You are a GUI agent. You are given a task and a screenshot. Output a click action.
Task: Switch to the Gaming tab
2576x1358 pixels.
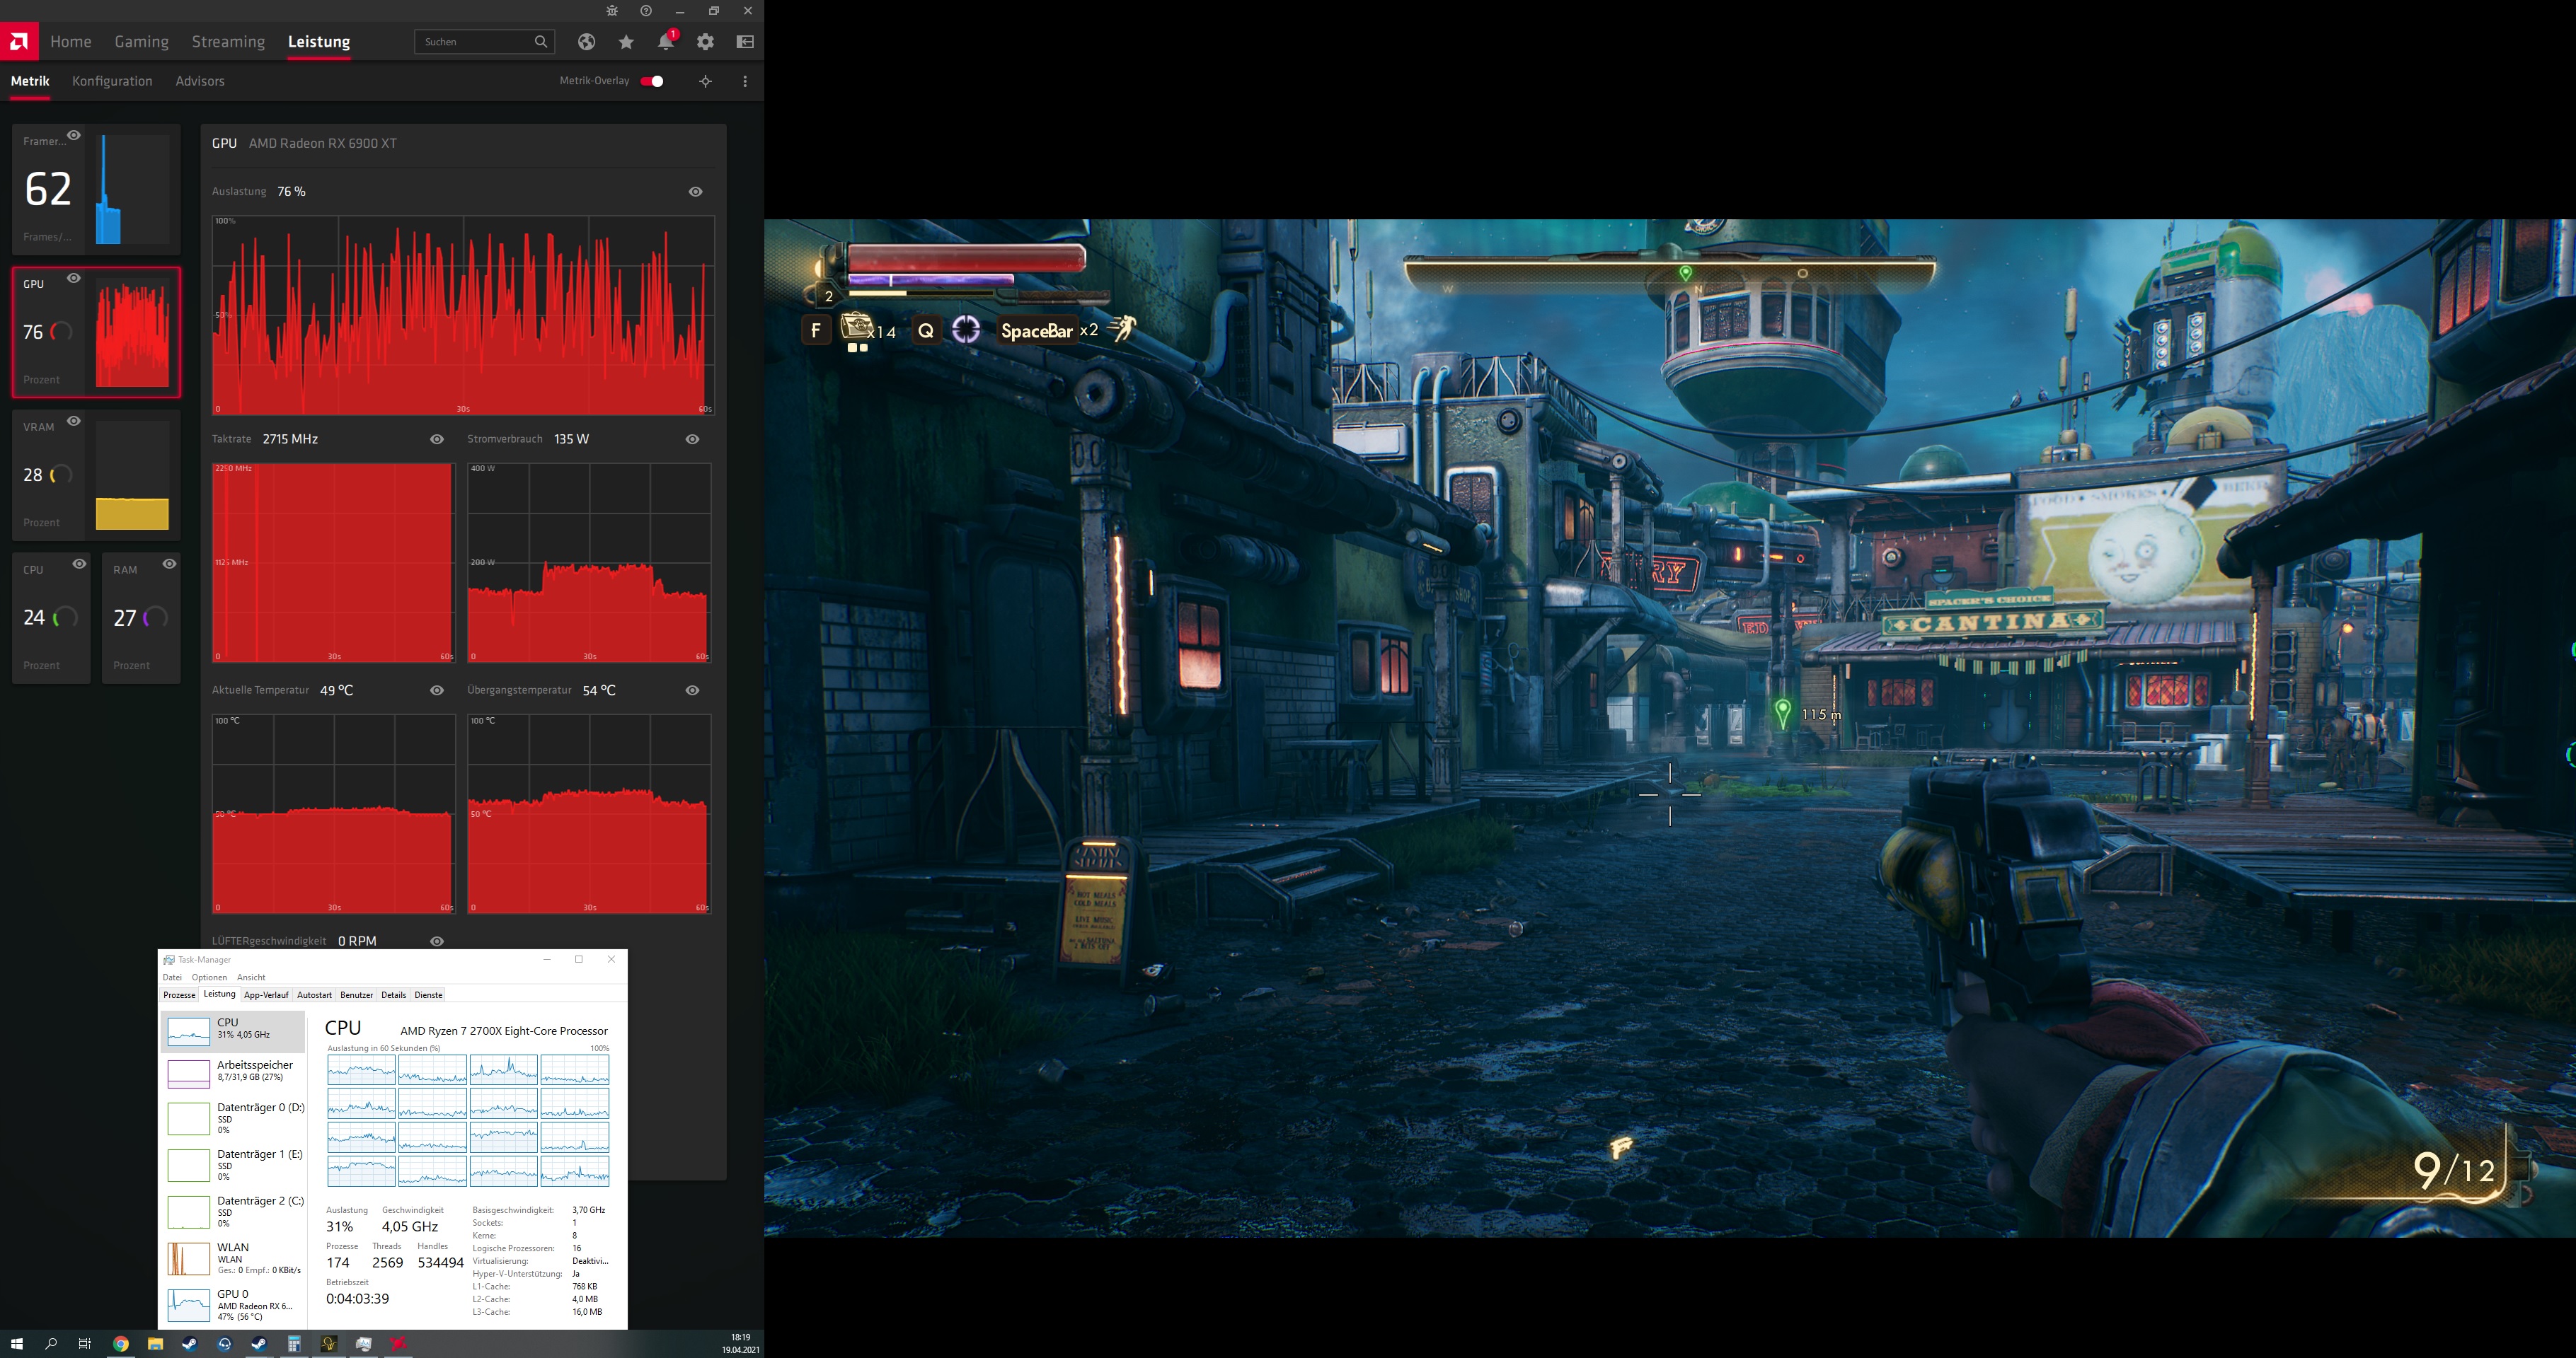click(x=141, y=42)
